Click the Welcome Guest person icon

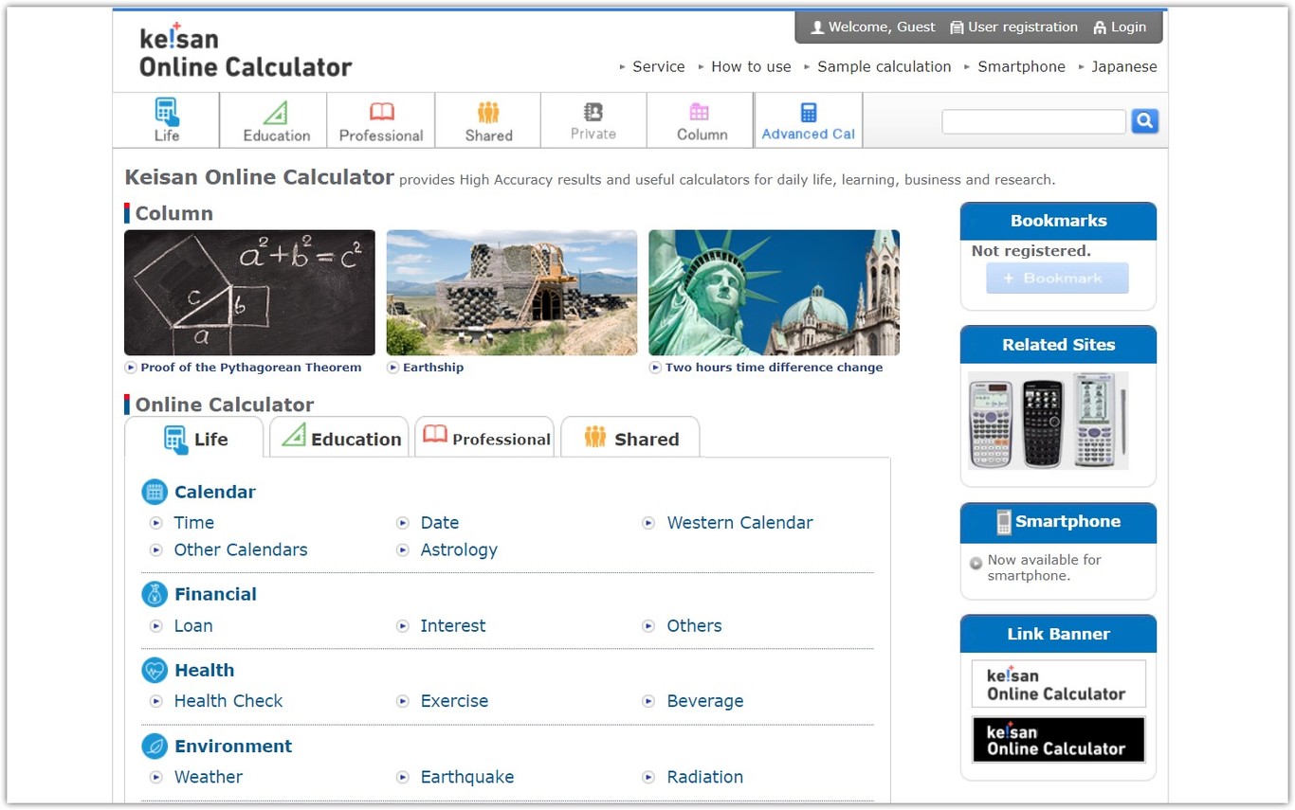[x=817, y=27]
